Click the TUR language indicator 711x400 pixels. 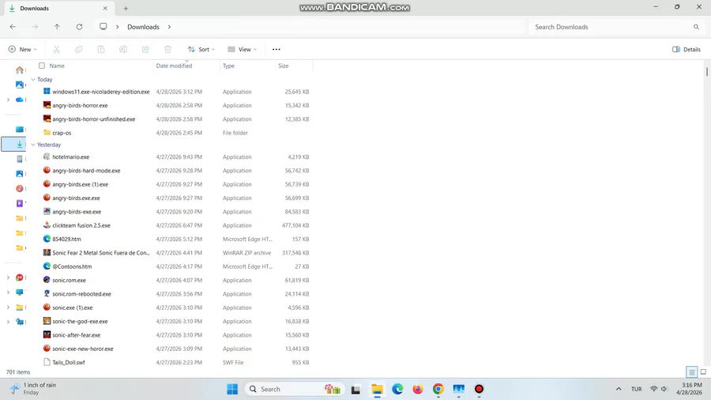tap(637, 389)
